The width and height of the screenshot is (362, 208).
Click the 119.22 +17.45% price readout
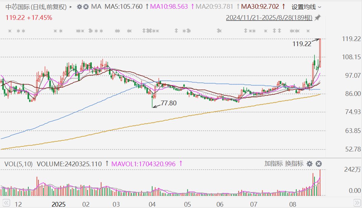pyautogui.click(x=29, y=18)
